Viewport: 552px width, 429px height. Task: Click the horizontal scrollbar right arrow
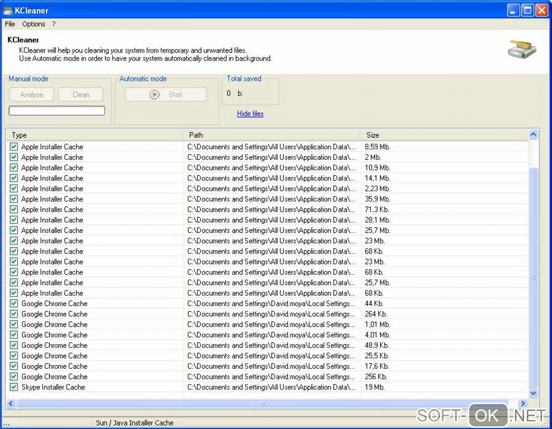pos(522,404)
